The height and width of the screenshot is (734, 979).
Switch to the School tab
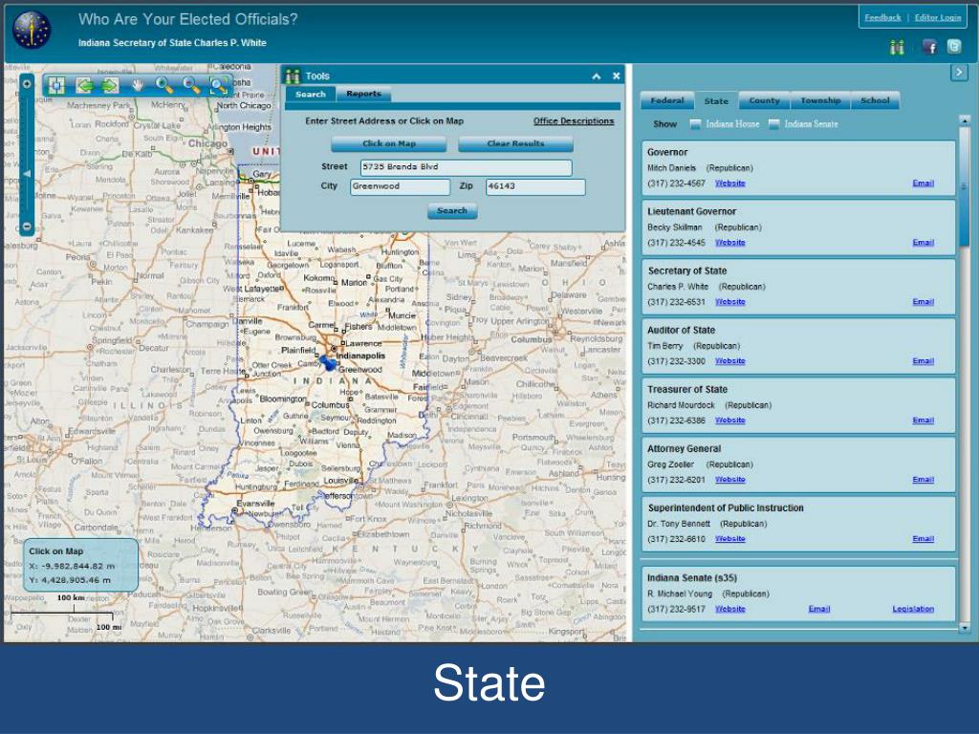point(875,100)
